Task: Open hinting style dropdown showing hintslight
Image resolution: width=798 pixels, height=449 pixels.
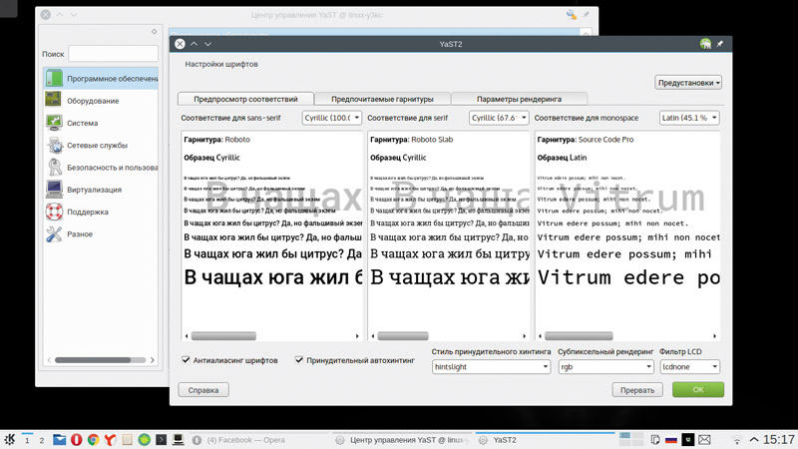Action: (491, 366)
